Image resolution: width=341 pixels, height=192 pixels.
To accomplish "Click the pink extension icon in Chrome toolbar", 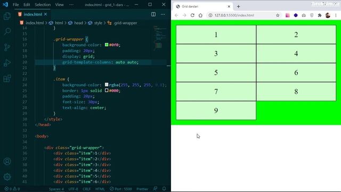I will tap(288, 15).
